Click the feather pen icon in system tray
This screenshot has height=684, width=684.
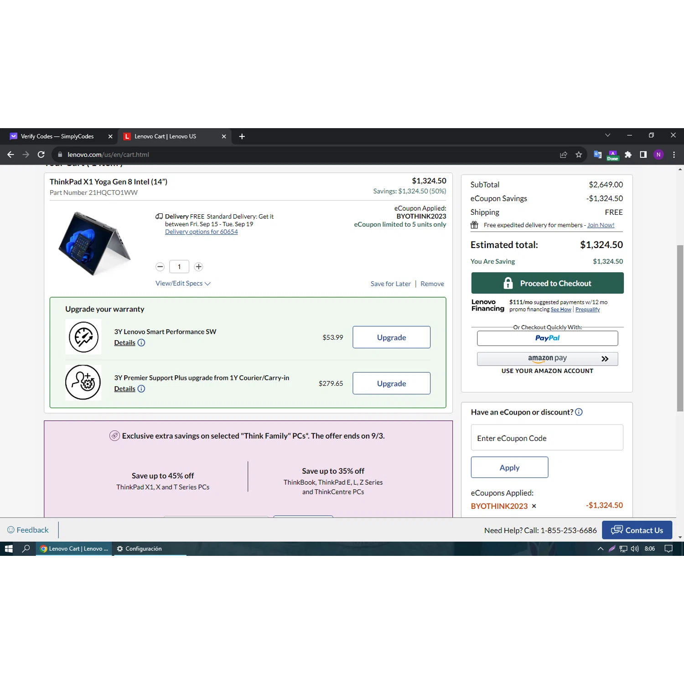[x=612, y=549]
